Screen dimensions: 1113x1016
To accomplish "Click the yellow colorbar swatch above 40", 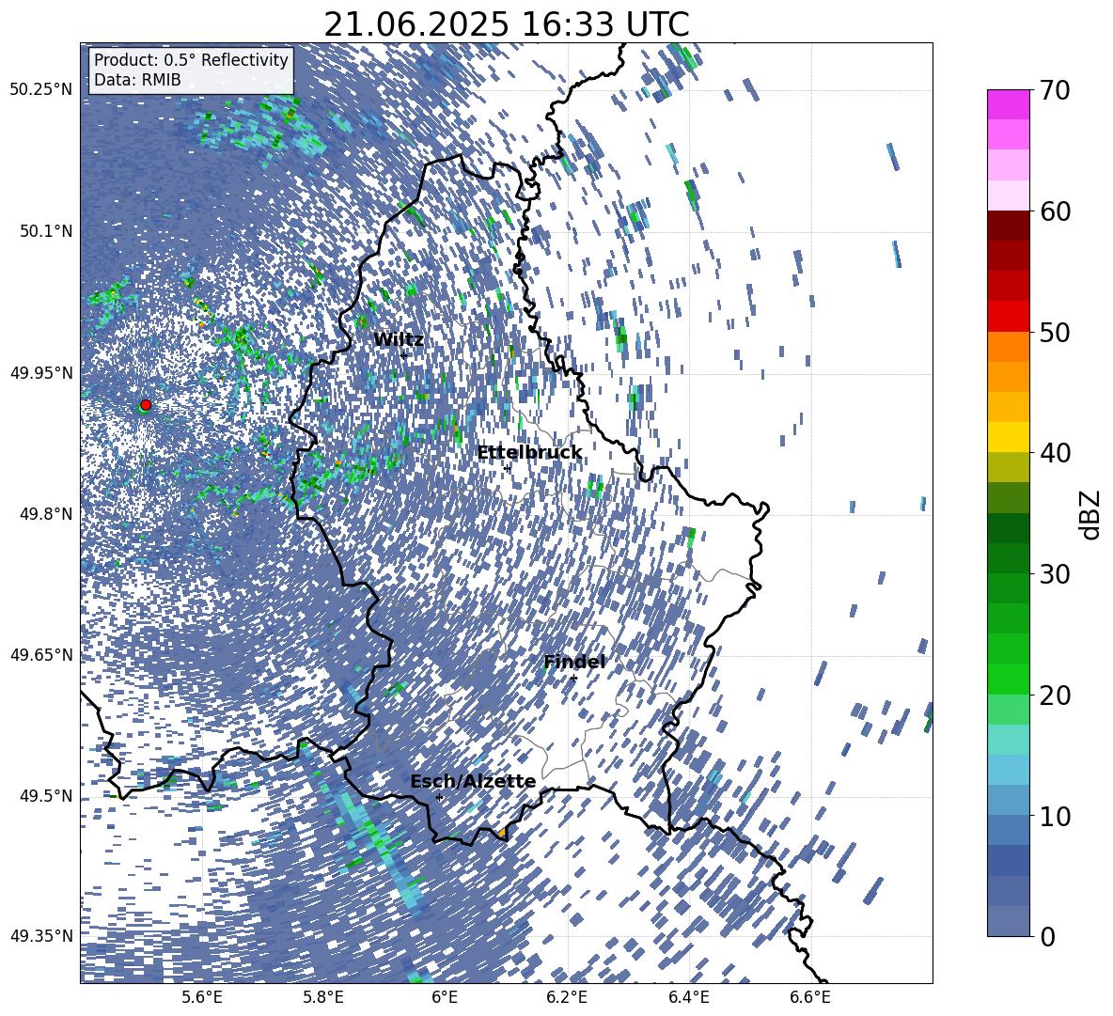I will 1008,437.
